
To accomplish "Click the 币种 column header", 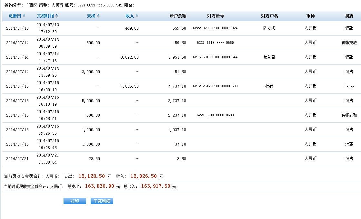I will pyautogui.click(x=310, y=16).
